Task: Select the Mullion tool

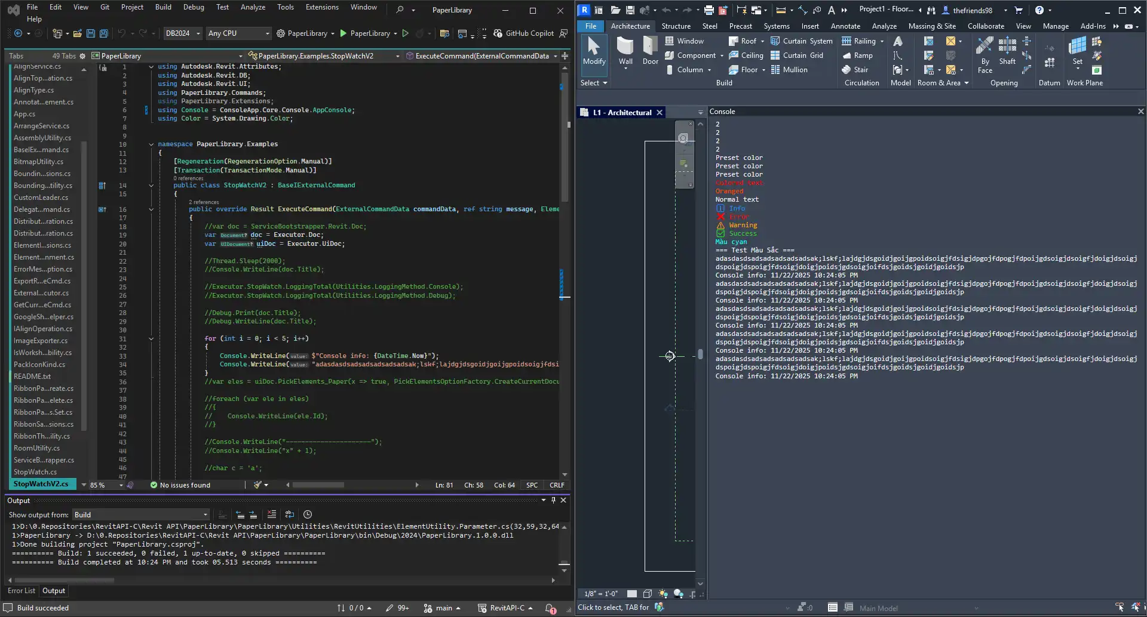Action: tap(789, 69)
